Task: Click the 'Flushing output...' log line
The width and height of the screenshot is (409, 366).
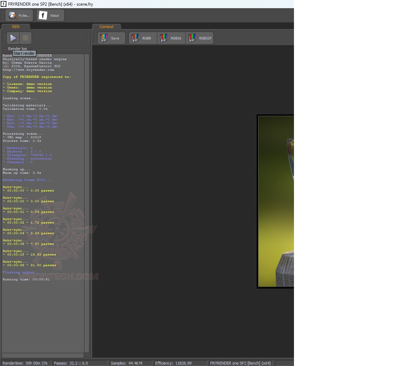Action: [22, 272]
